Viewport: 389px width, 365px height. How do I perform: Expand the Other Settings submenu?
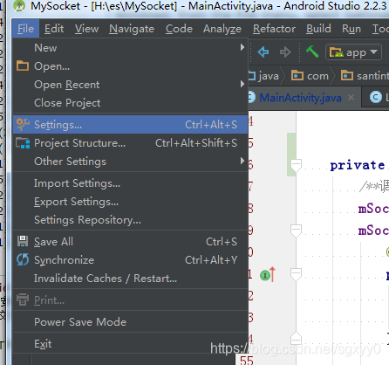(x=130, y=162)
